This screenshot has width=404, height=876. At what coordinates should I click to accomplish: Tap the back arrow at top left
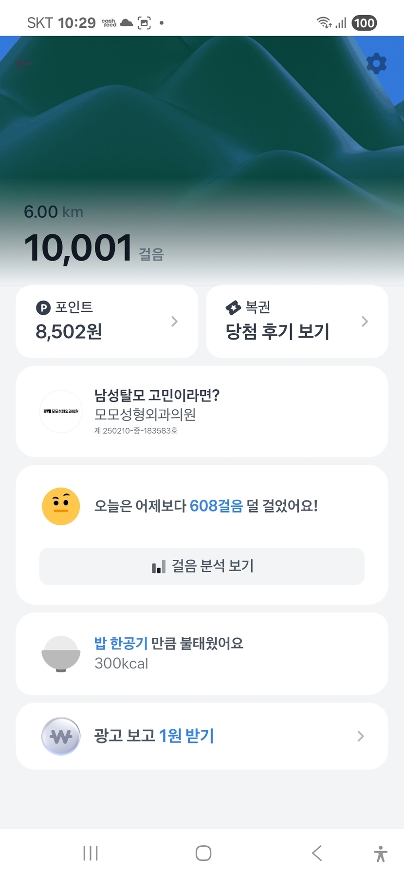[x=24, y=63]
